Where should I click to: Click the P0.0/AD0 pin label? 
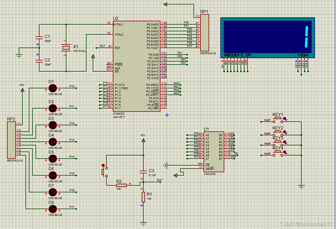click(153, 25)
